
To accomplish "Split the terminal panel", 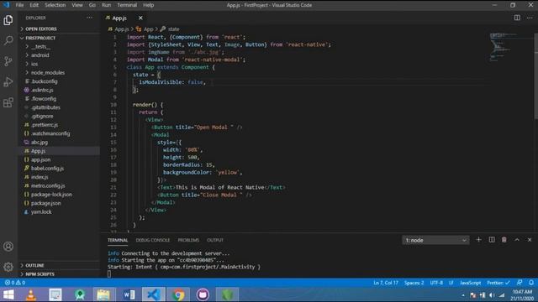I will click(x=492, y=240).
